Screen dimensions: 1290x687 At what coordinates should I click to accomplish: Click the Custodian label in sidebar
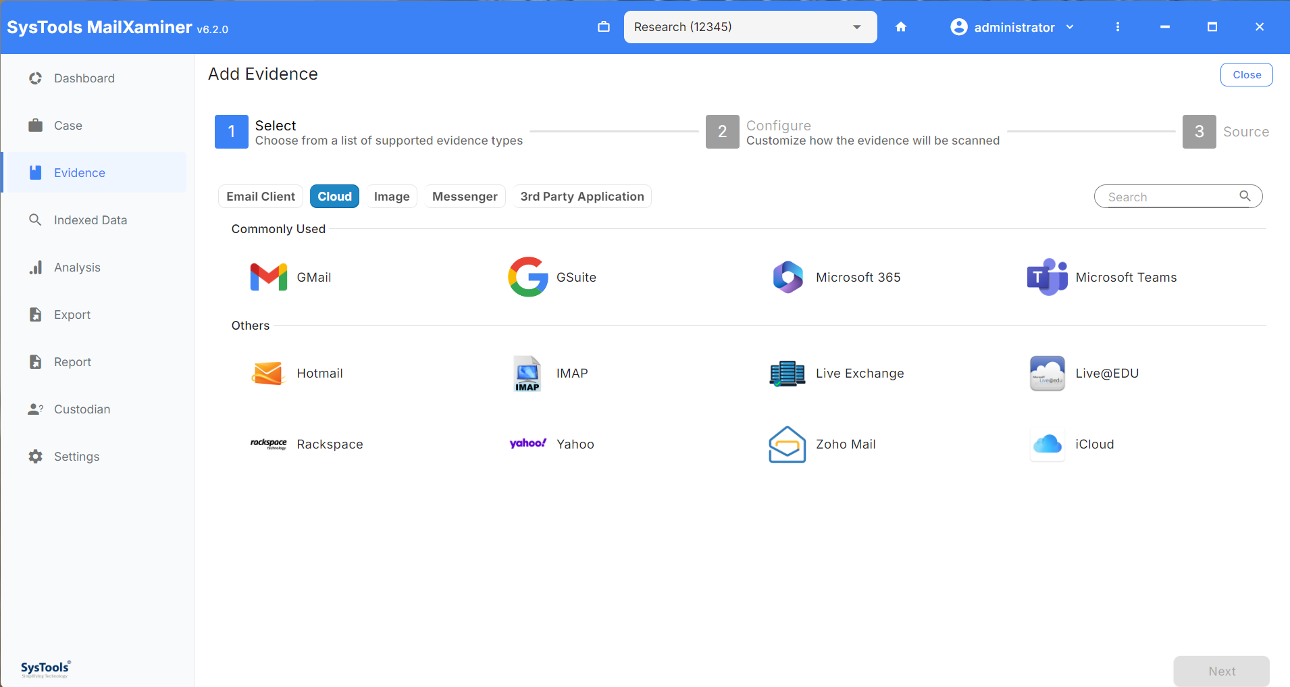coord(82,409)
